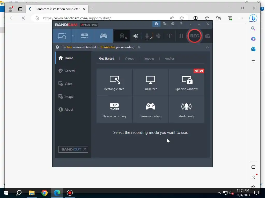Show hidden system tray icons

219,193
